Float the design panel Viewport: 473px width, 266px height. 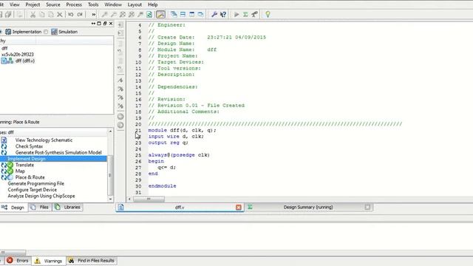[x=105, y=23]
